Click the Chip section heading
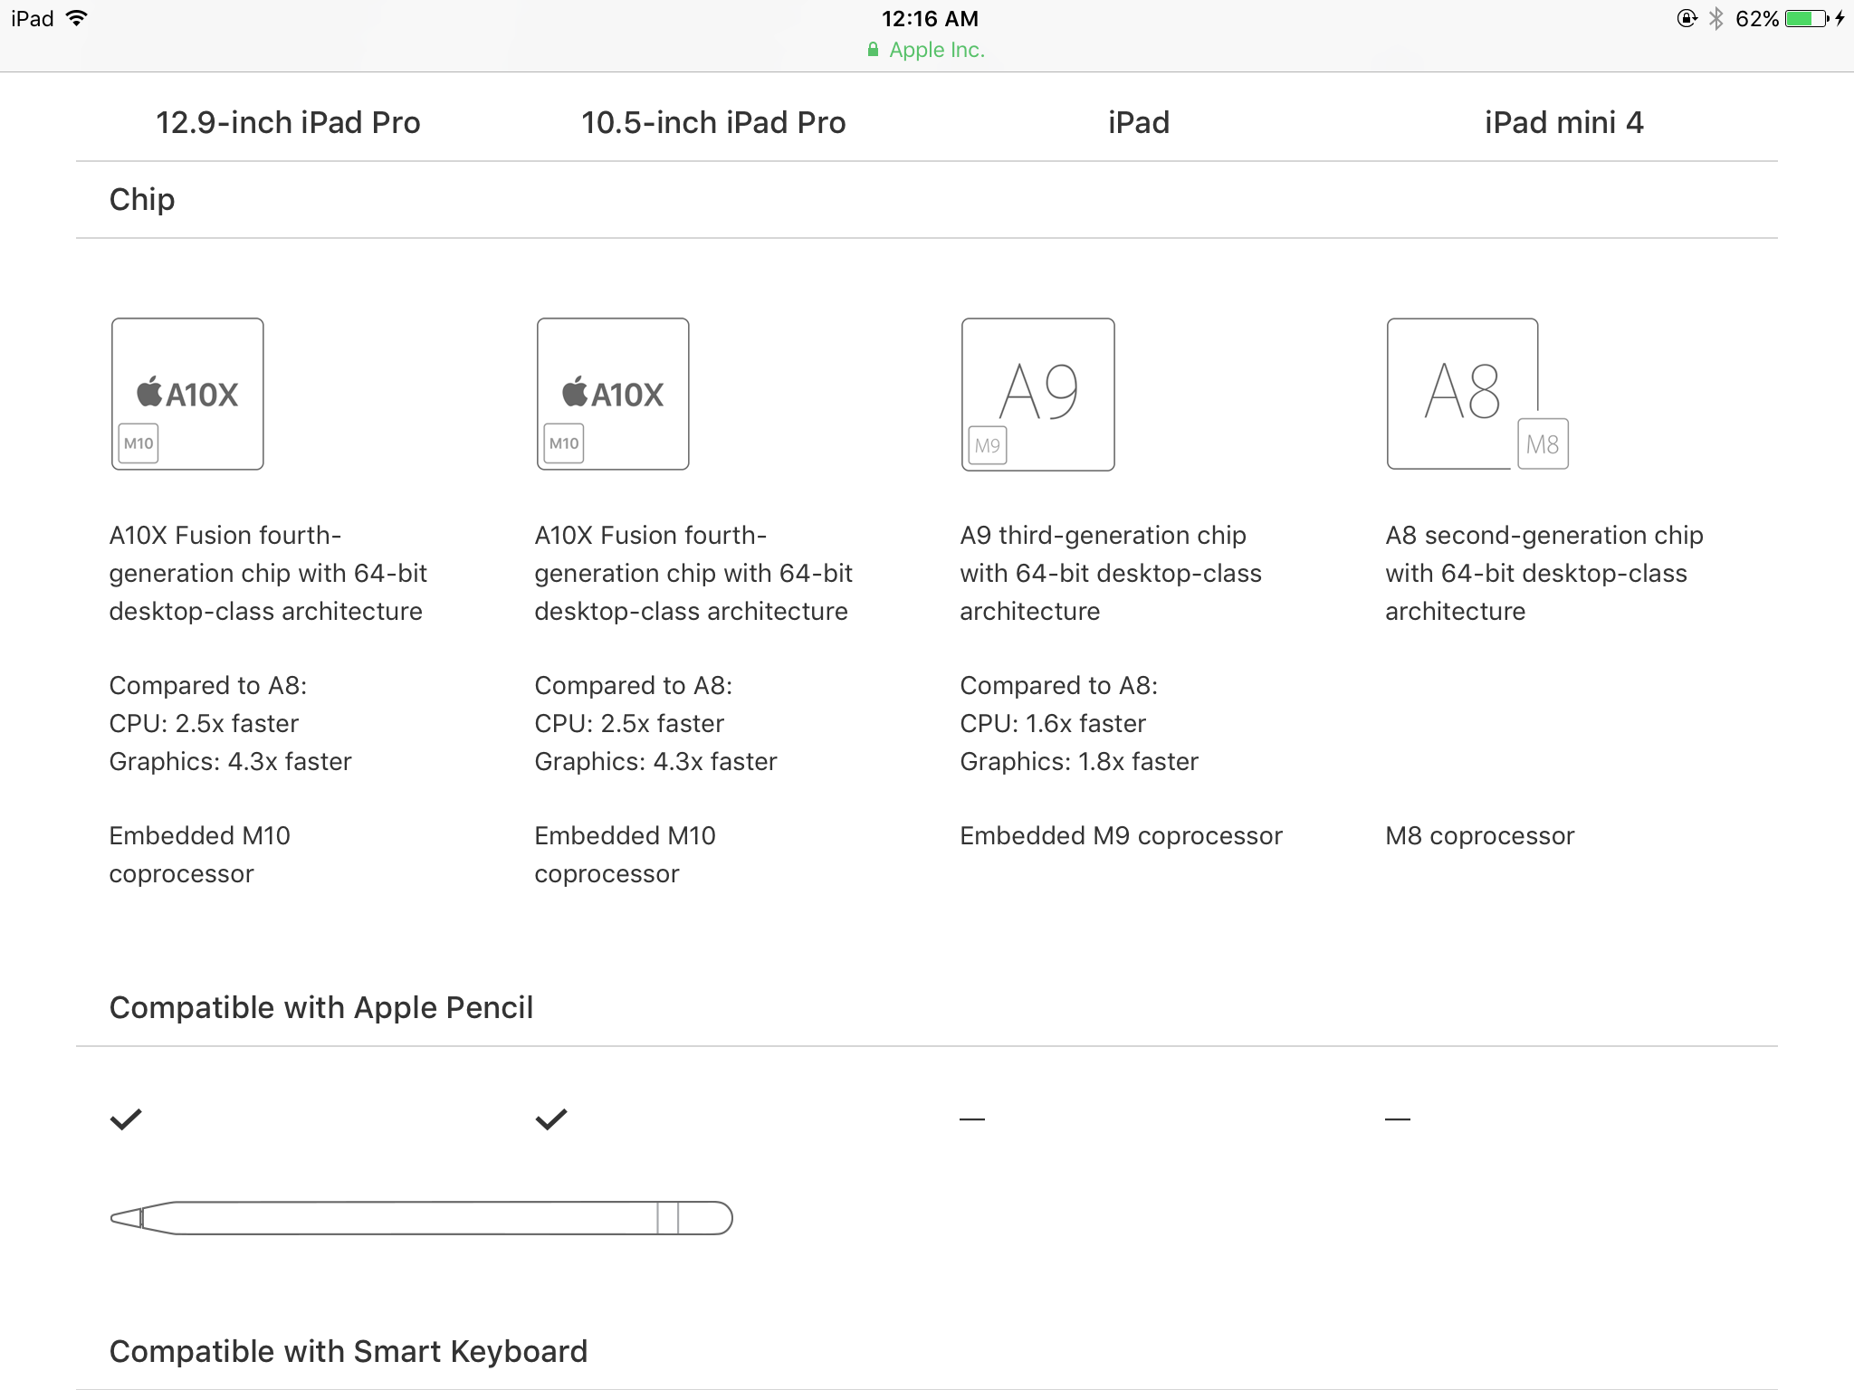The image size is (1854, 1390). (142, 199)
